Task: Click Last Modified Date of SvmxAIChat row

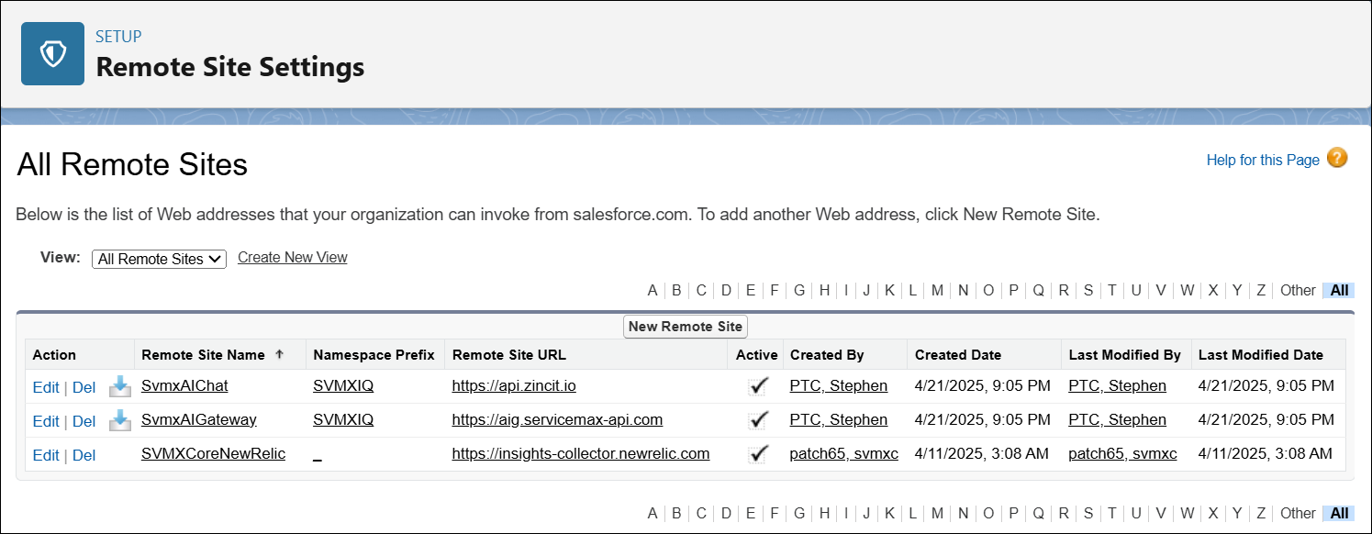Action: (x=1266, y=386)
